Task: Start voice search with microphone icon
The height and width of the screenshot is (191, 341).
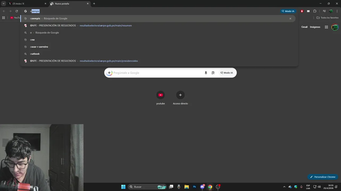Action: (x=206, y=73)
